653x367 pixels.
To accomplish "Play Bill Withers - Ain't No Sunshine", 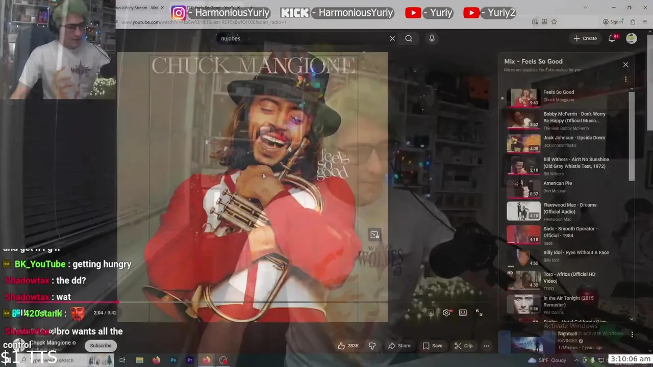I will [567, 166].
